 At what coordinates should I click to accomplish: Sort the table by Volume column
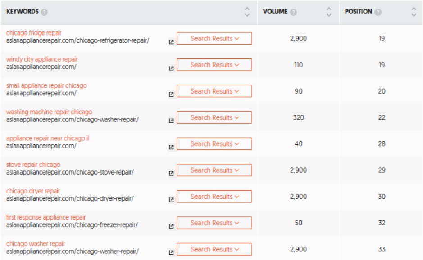[329, 12]
